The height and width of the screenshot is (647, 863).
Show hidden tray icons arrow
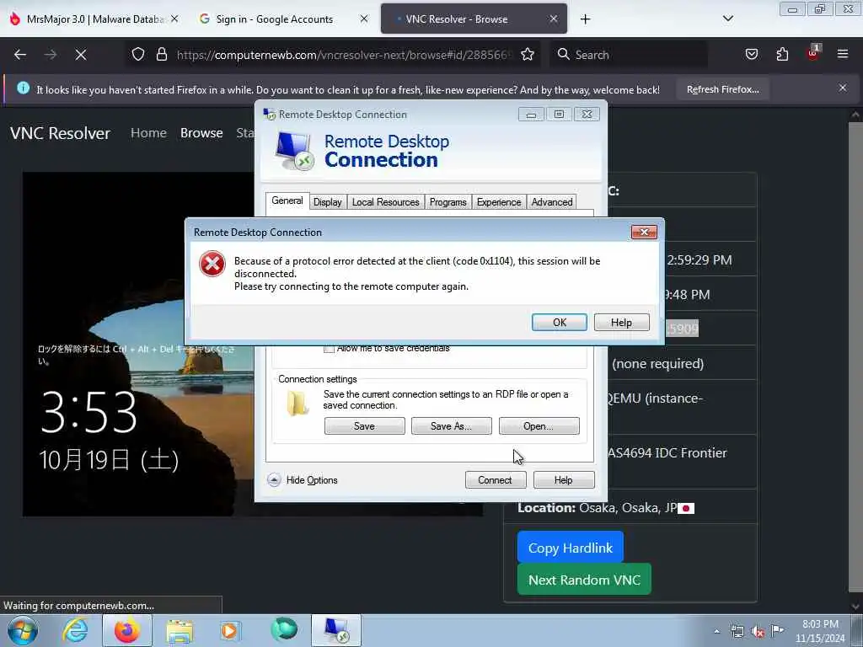click(716, 632)
